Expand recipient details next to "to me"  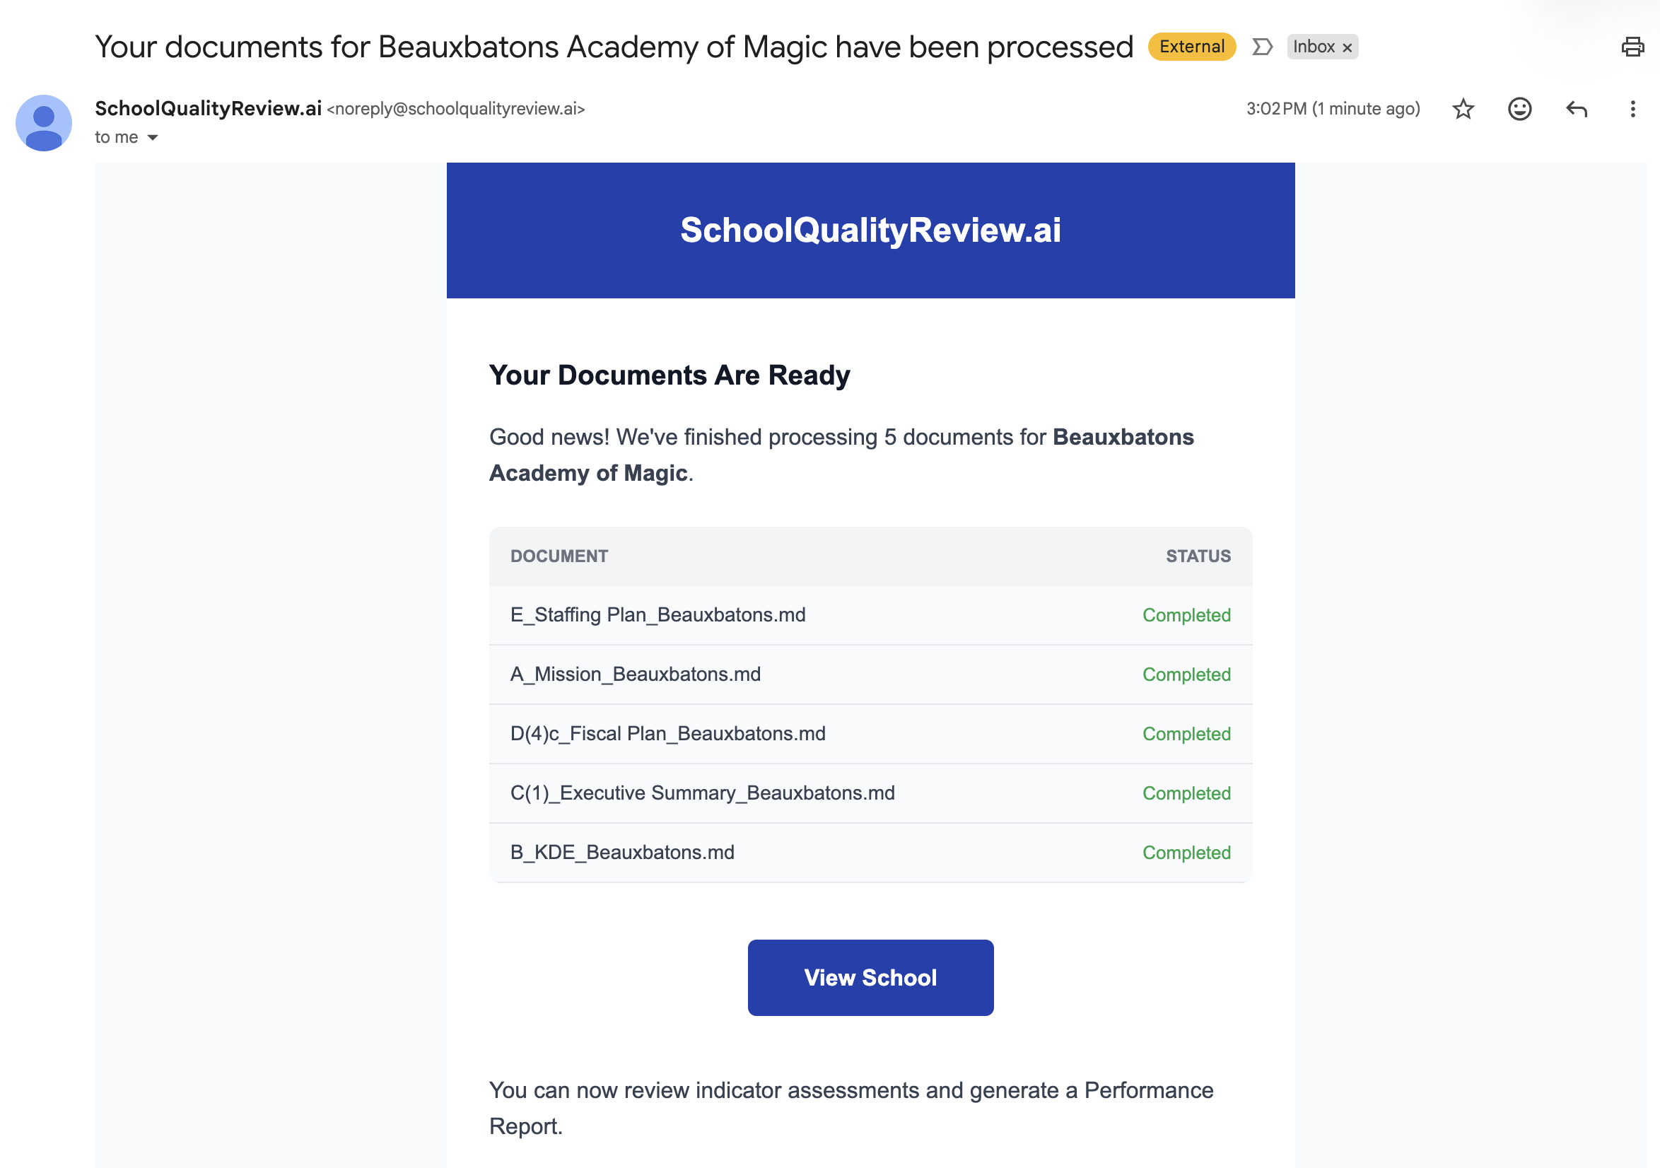coord(153,137)
